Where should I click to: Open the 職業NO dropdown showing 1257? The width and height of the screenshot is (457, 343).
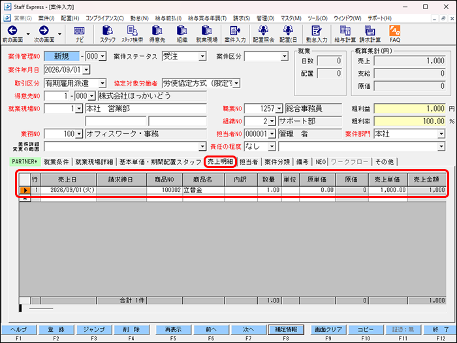pyautogui.click(x=279, y=109)
